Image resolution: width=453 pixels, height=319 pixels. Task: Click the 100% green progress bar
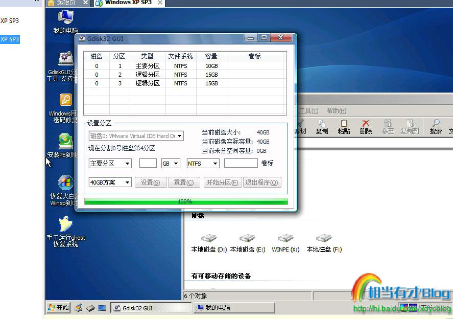point(186,201)
